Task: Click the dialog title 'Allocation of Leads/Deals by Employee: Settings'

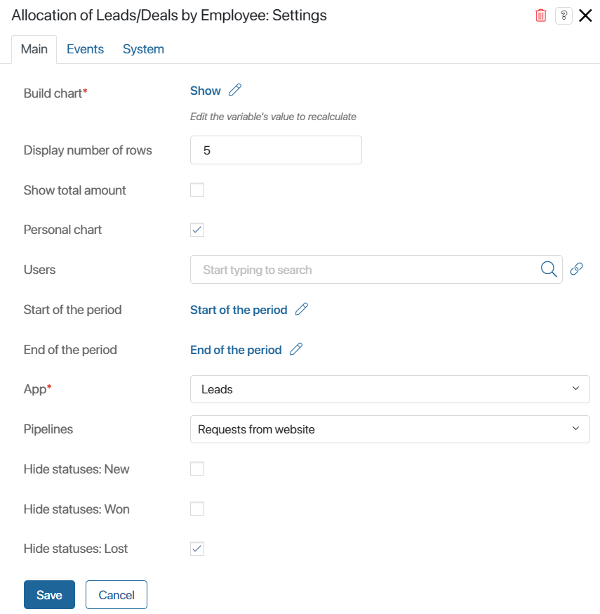Action: [169, 15]
